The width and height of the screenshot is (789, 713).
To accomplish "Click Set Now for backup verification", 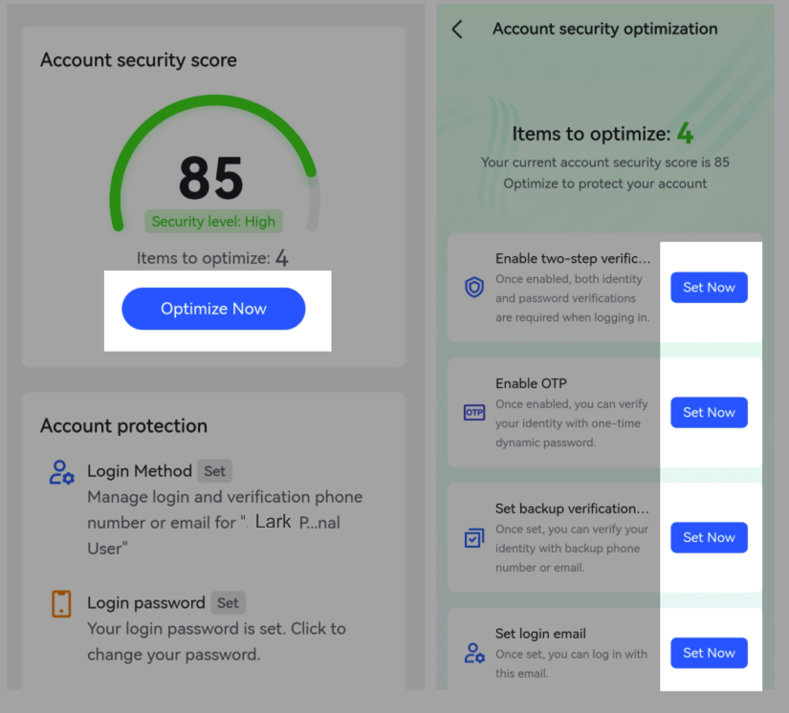I will coord(709,537).
